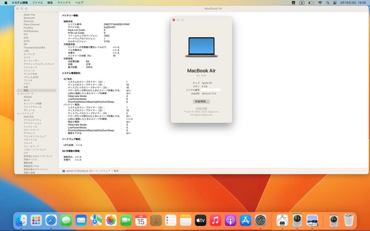Open Podcasts app in the Dock

(231, 221)
